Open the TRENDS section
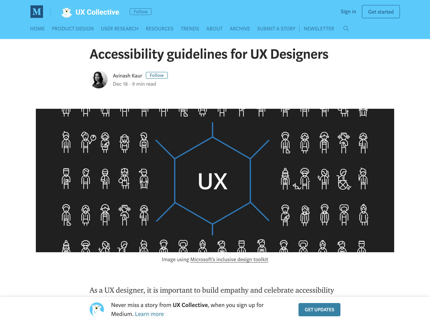The image size is (430, 322). click(x=190, y=29)
